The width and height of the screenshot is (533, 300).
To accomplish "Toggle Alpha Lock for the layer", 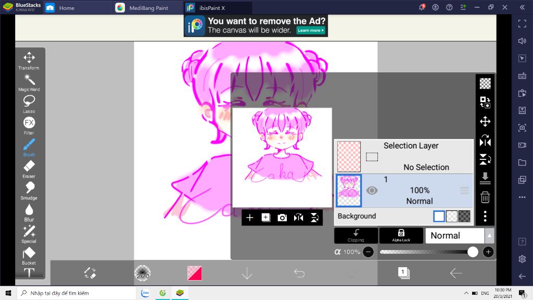I will (401, 235).
